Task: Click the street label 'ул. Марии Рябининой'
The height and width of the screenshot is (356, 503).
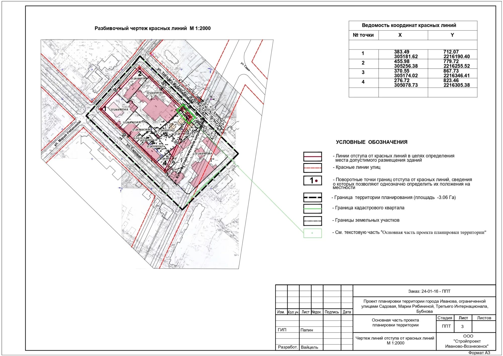Action: click(67, 134)
